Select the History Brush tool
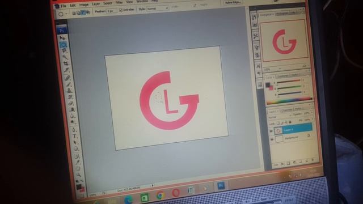This screenshot has height=204, width=363. point(70,97)
